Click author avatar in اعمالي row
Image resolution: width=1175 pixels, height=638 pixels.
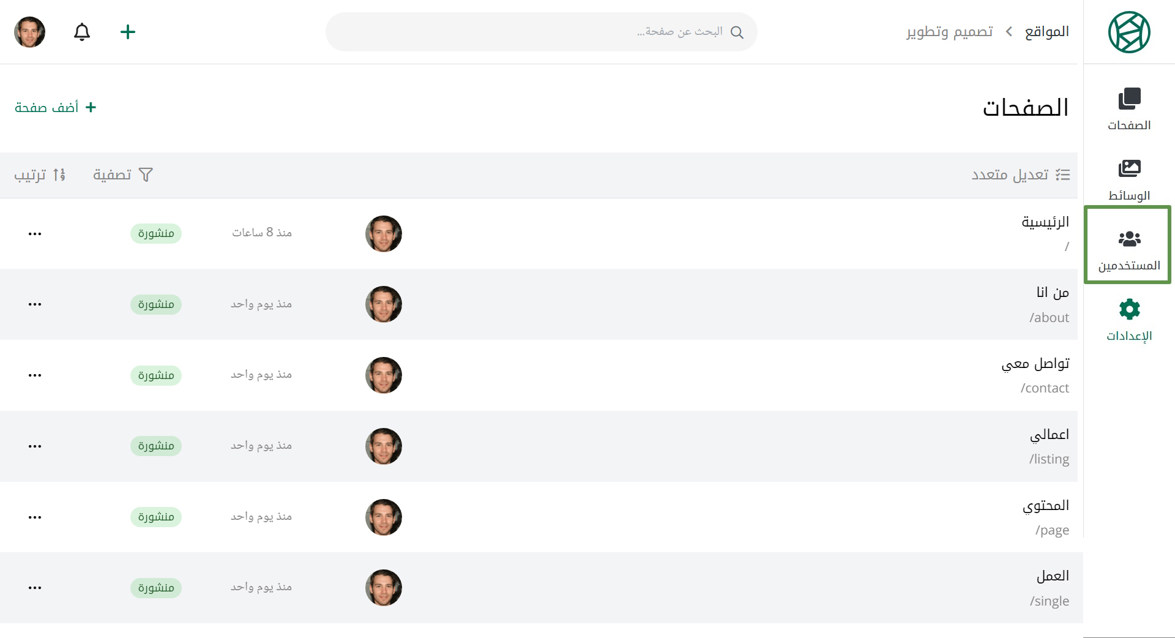click(384, 446)
